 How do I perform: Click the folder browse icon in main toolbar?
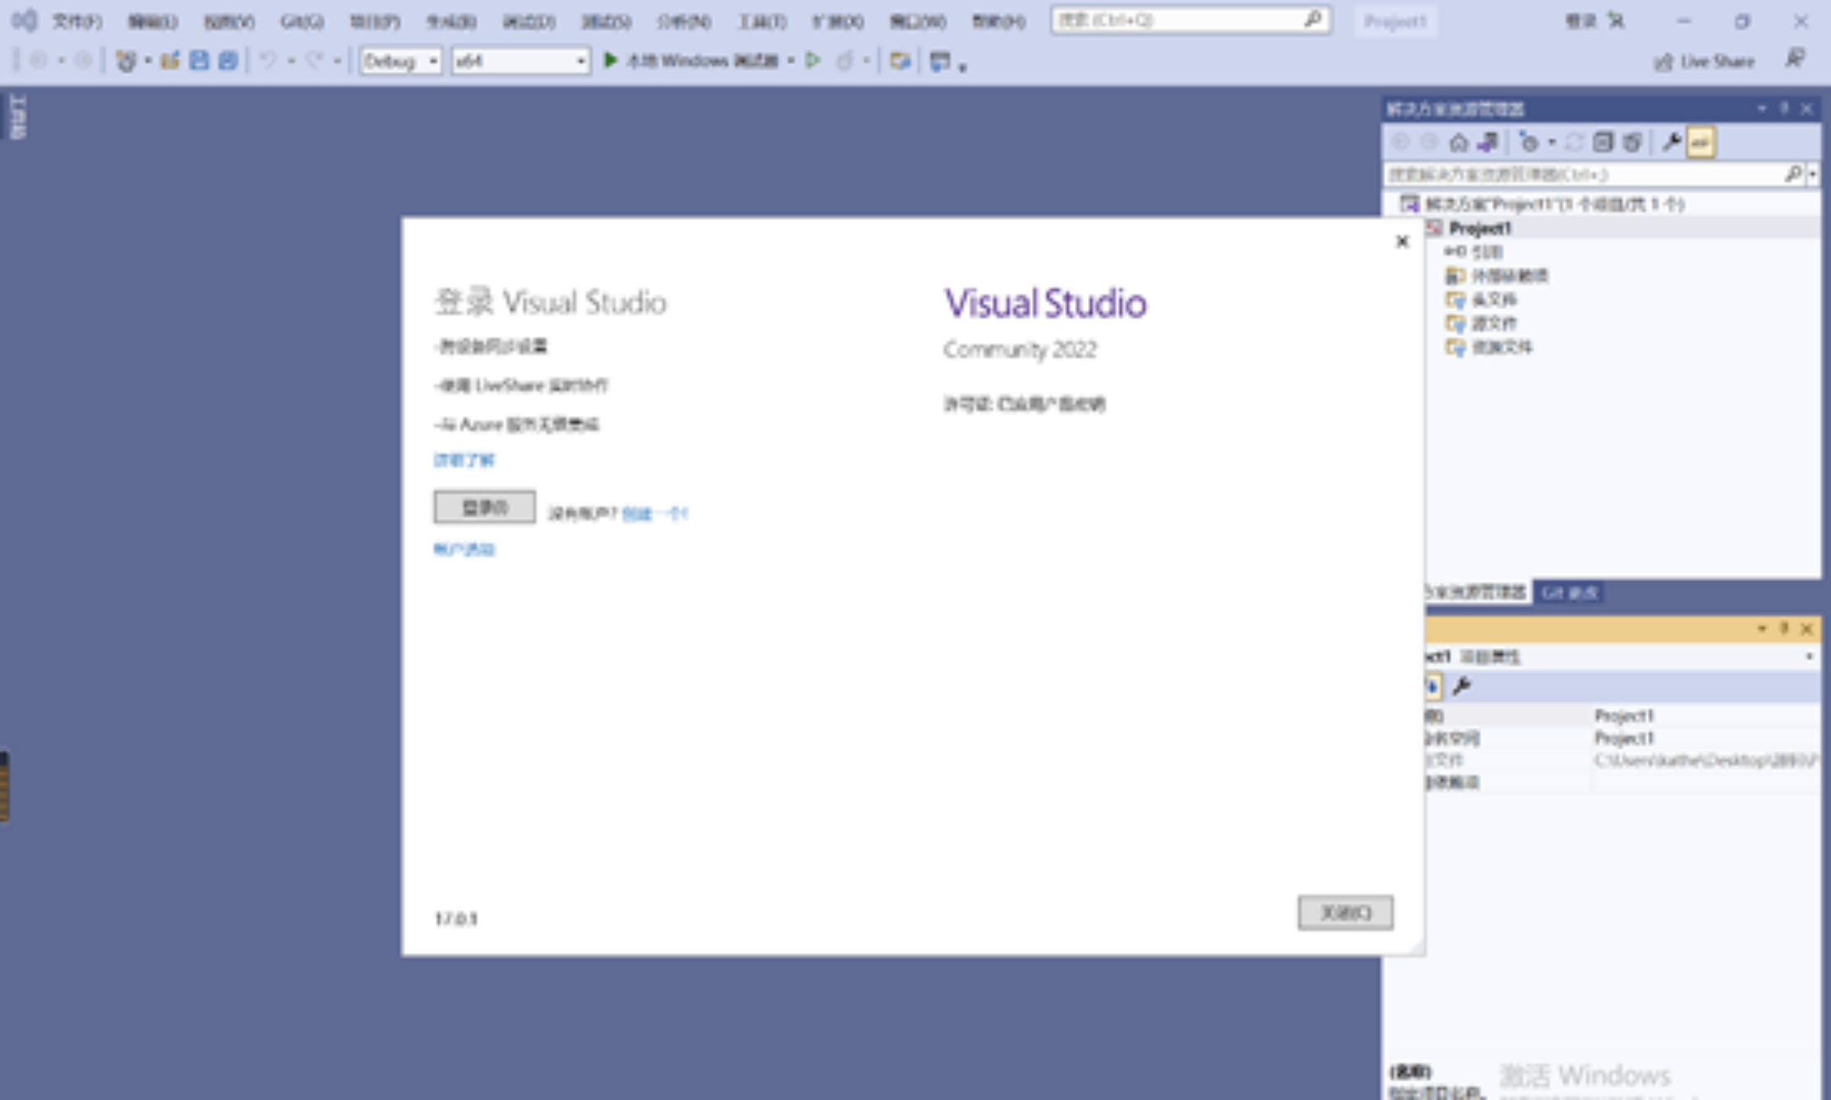point(900,60)
